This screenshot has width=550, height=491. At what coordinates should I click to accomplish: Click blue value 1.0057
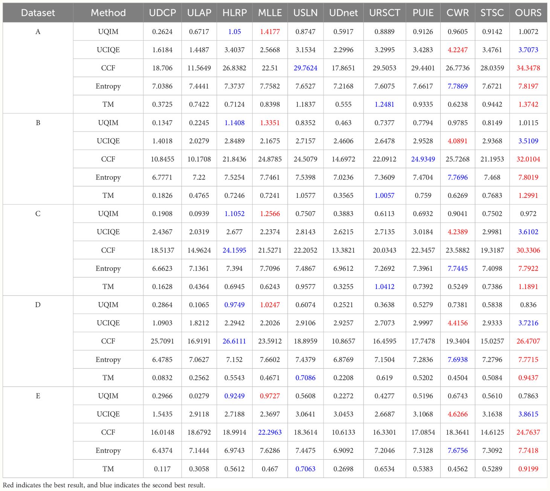coord(384,196)
